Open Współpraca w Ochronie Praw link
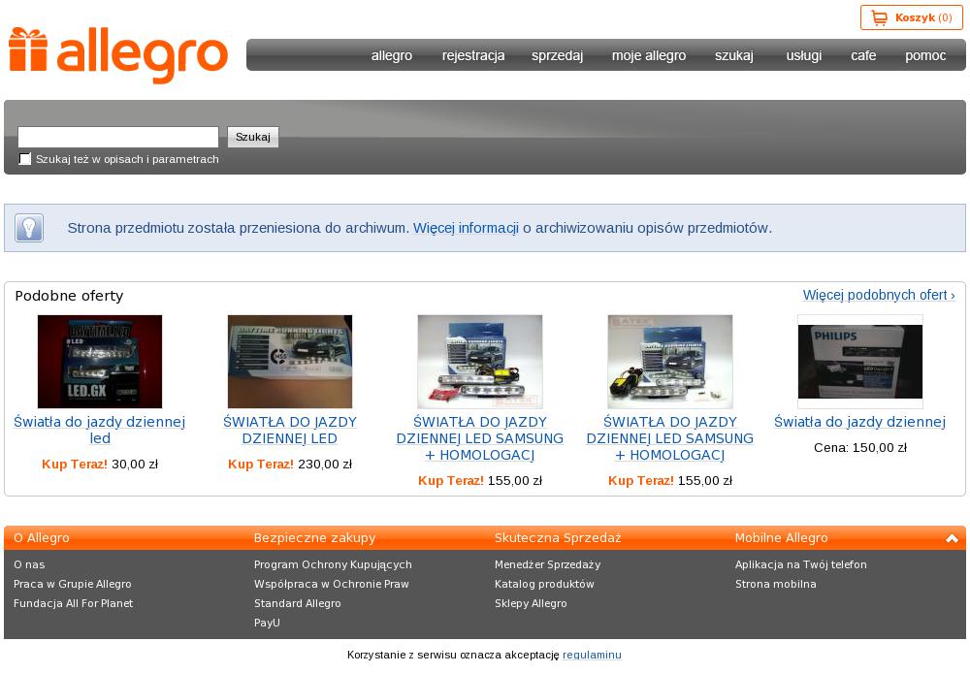Image resolution: width=970 pixels, height=674 pixels. click(x=332, y=584)
